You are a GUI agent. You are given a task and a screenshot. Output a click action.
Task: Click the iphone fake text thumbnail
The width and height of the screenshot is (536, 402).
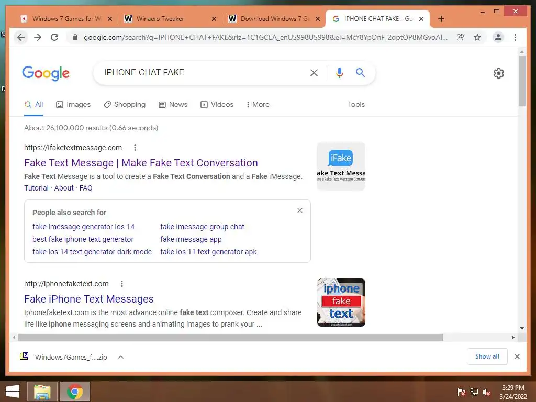point(341,303)
